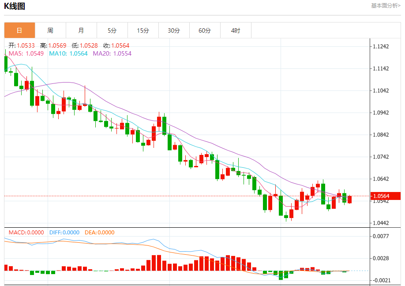Viewport: 405px width, 286px height.
Task: Click the red 1.0564 current price tag
Action: click(386, 196)
